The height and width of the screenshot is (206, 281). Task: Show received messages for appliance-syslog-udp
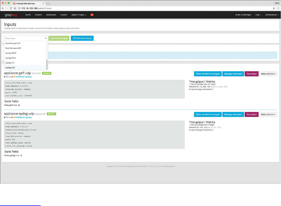click(208, 114)
